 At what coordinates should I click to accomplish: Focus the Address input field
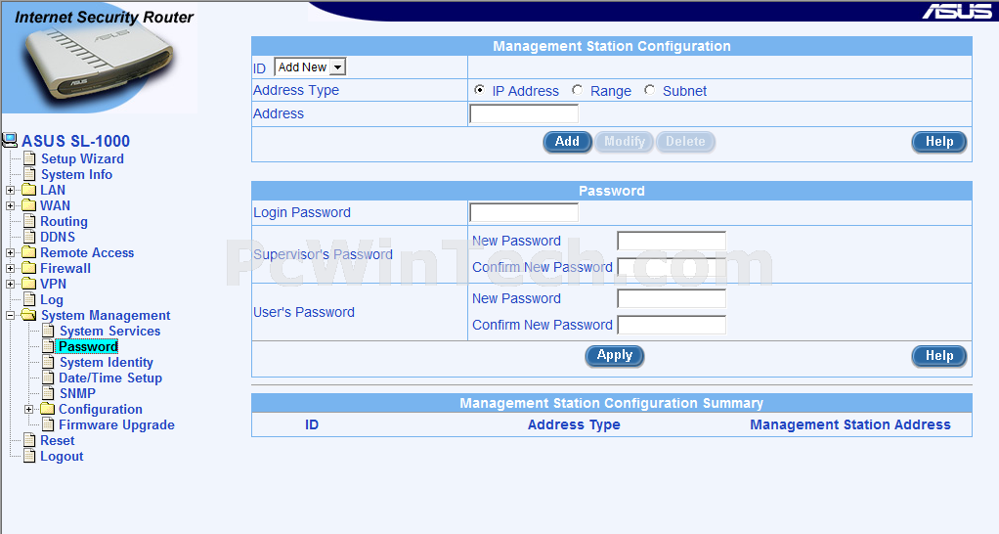pyautogui.click(x=524, y=113)
